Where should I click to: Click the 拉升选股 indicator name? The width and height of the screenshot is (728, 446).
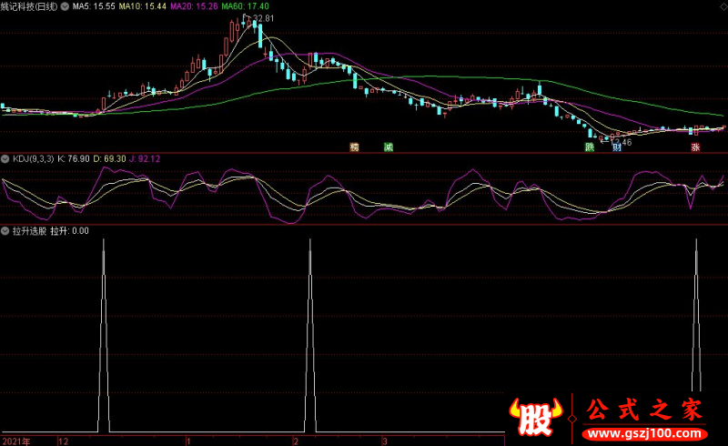[x=29, y=231]
